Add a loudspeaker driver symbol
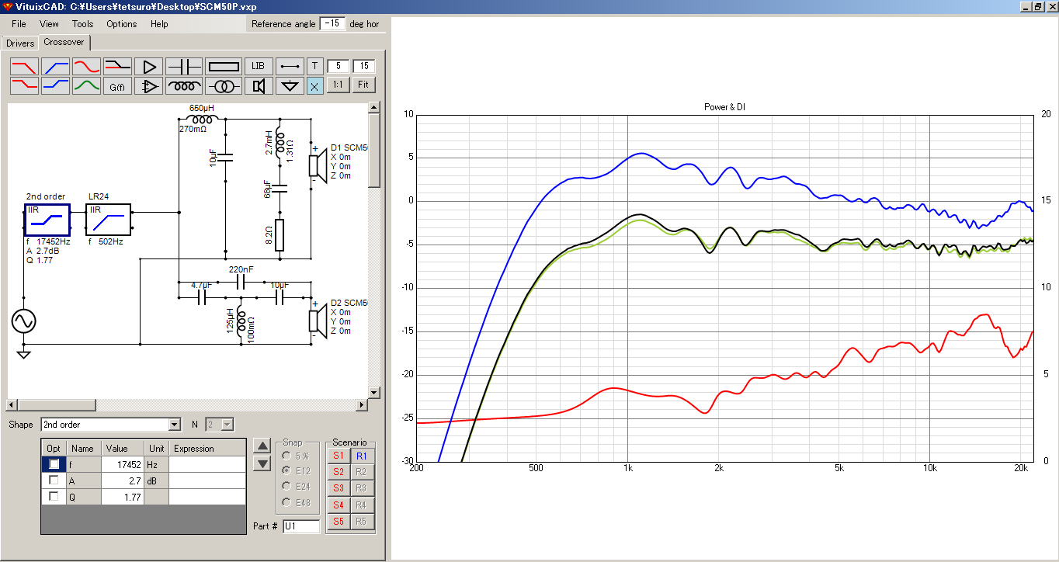This screenshot has width=1059, height=562. click(259, 85)
